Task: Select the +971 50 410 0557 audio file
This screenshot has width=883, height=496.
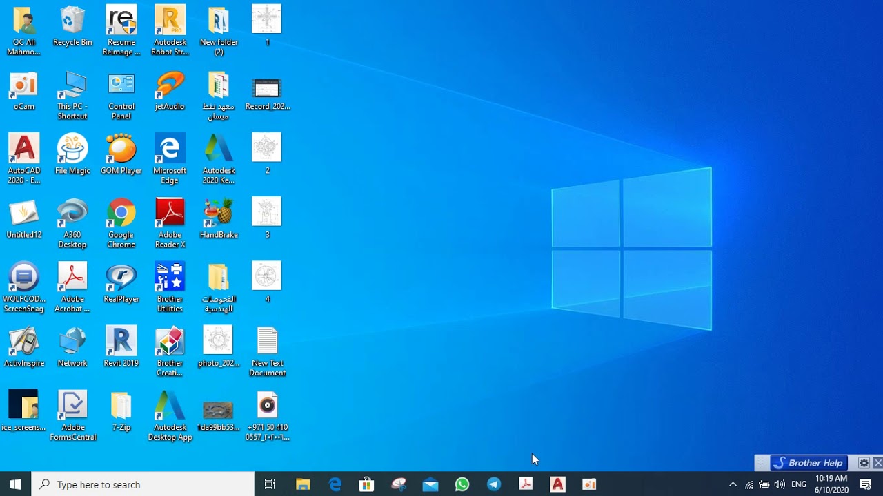Action: 267,415
